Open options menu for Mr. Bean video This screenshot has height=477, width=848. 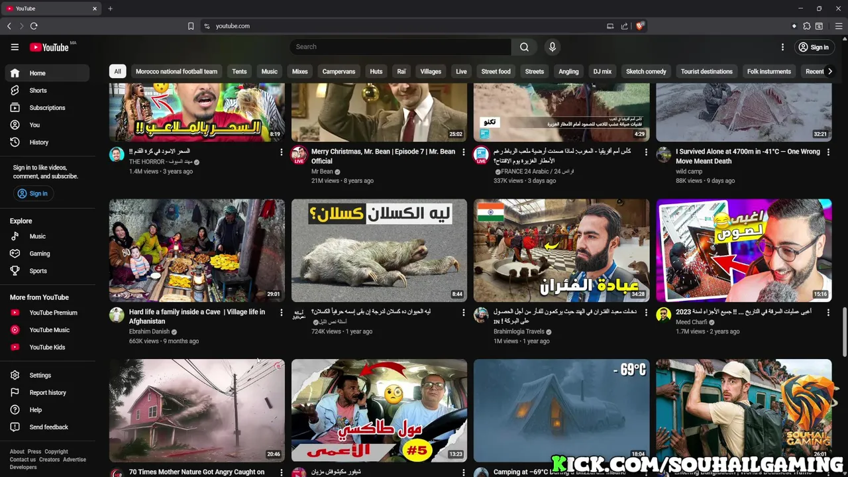click(464, 152)
